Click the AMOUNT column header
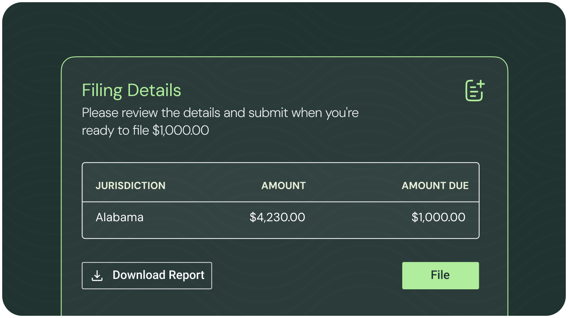Viewport: 568px width, 318px height. click(284, 185)
